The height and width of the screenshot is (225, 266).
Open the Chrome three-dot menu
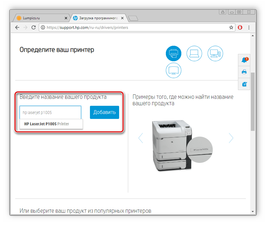coord(249,27)
